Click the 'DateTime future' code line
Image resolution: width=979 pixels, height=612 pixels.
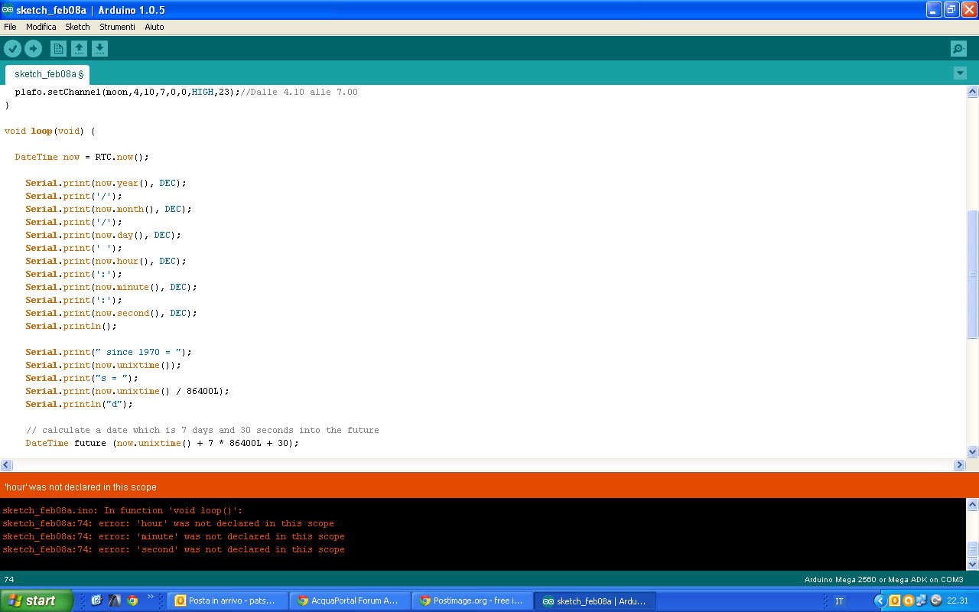pos(162,443)
